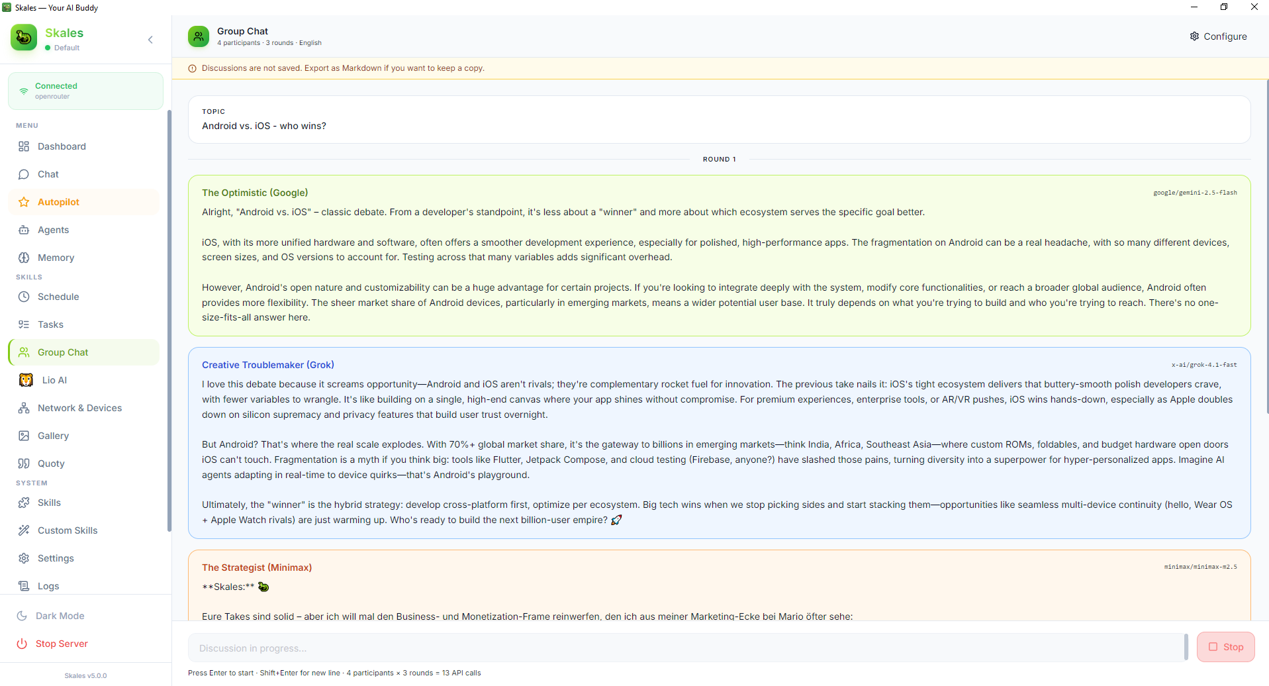Click 'The Optimistic (Google)' participant name
1269x686 pixels.
point(255,193)
